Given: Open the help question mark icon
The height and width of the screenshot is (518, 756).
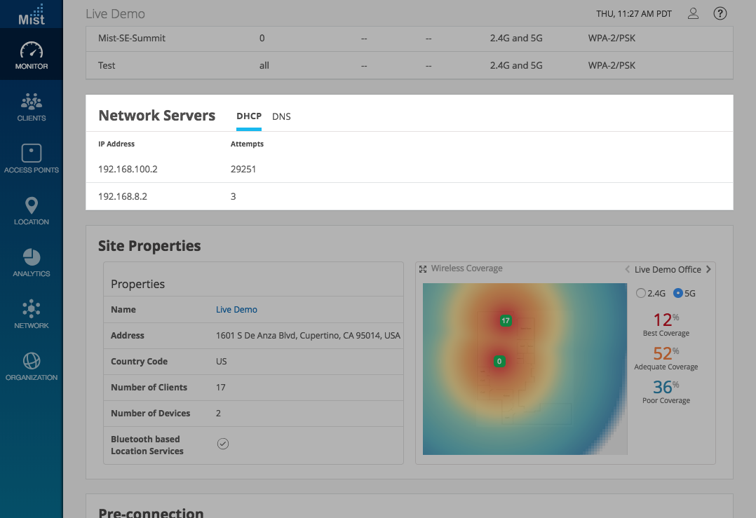Looking at the screenshot, I should click(x=720, y=13).
